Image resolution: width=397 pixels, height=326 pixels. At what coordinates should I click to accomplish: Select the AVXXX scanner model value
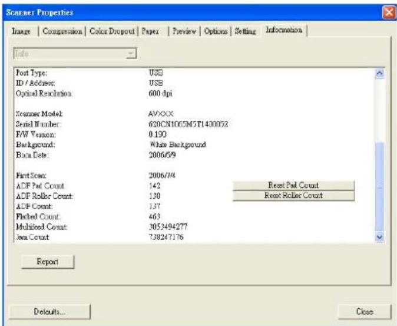161,114
